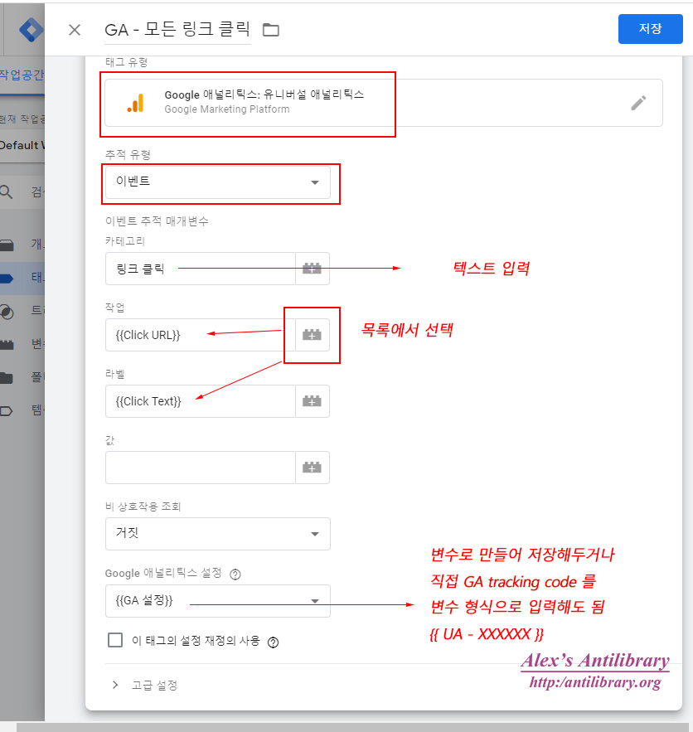The width and height of the screenshot is (693, 732).
Task: Enable 이 태그의 설정 재정의 사용 checkbox
Action: pyautogui.click(x=115, y=640)
